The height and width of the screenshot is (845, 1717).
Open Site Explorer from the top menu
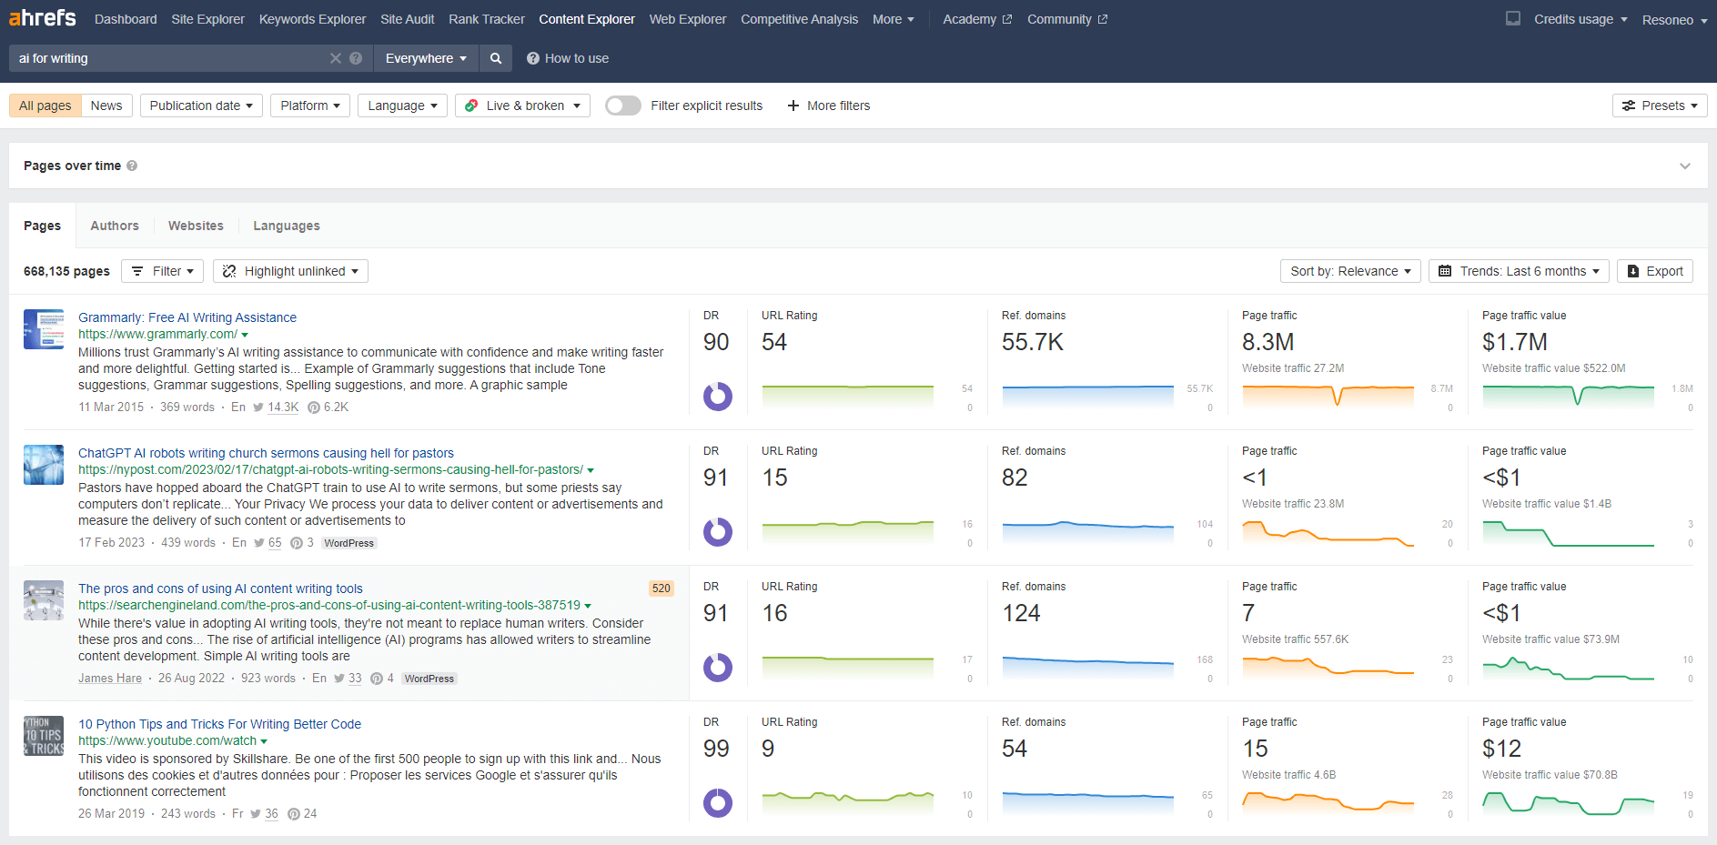(207, 19)
